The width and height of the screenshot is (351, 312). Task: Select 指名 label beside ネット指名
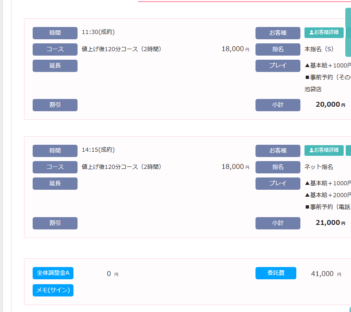278,167
